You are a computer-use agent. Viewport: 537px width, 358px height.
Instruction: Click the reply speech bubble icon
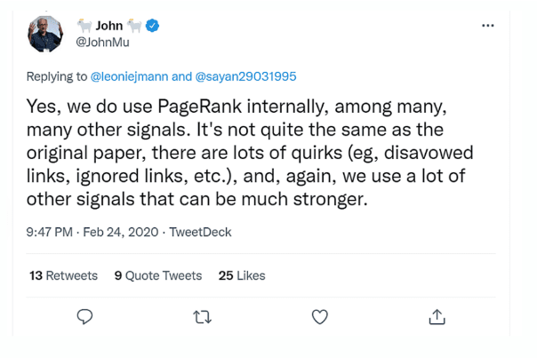pos(85,316)
